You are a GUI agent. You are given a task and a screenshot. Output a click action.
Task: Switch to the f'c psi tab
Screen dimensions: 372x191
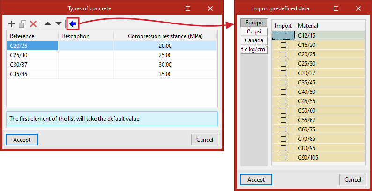(254, 31)
